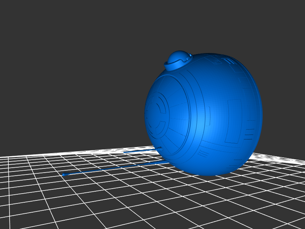Screen dimensions: 305x229
Task: Click the small dome on top of sphere
Action: pyautogui.click(x=178, y=56)
